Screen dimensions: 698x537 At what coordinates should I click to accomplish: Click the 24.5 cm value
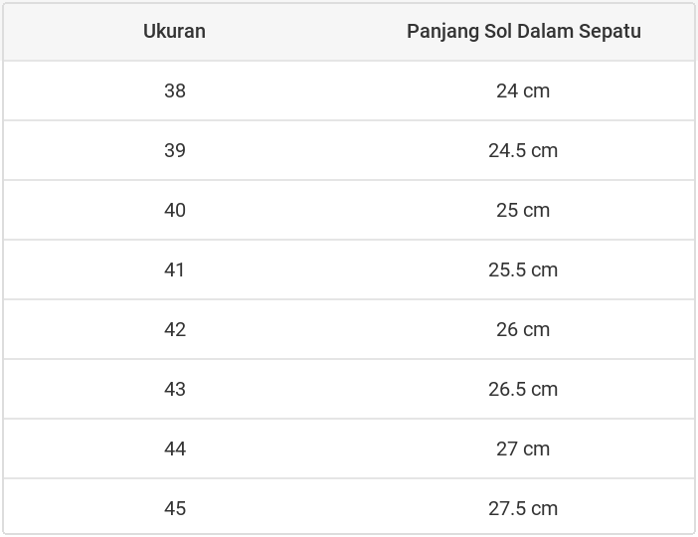(523, 150)
